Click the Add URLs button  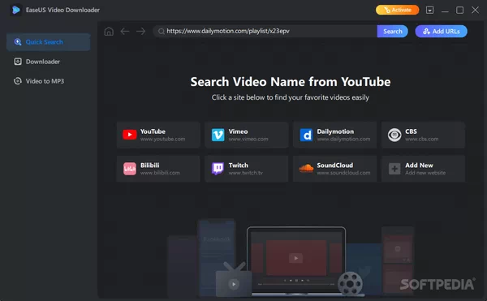point(441,31)
